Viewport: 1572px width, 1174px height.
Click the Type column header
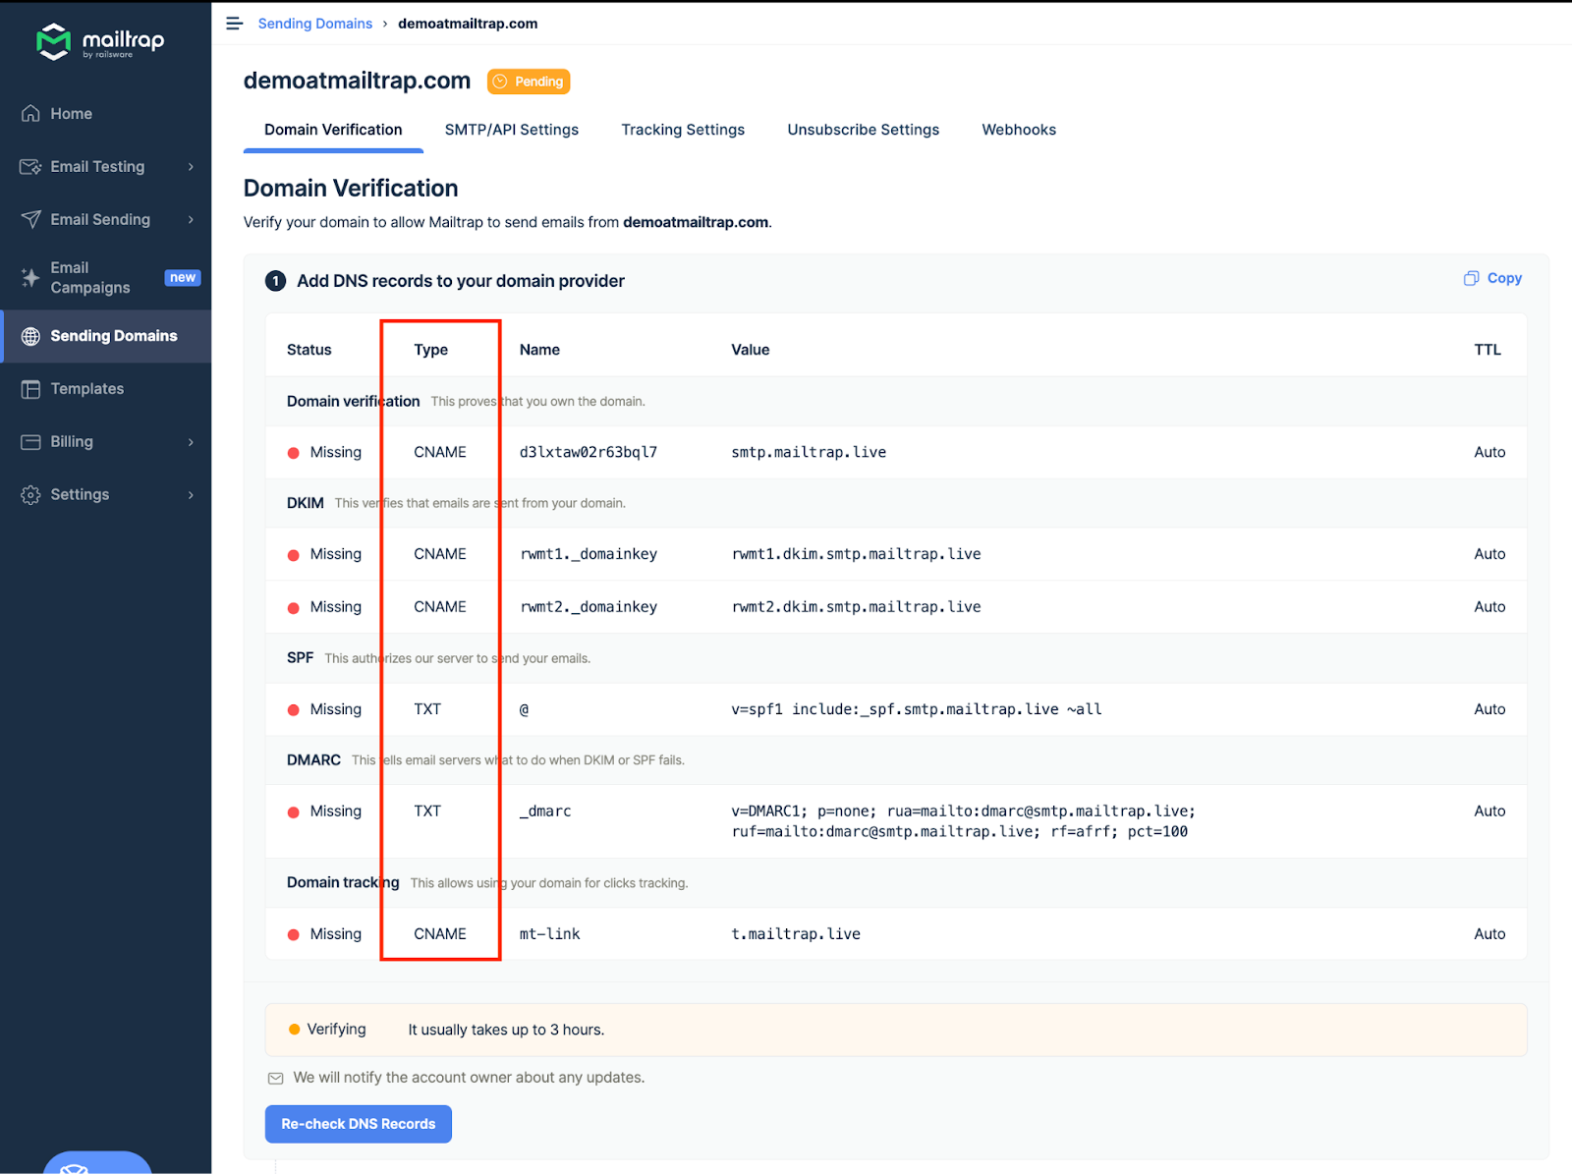[x=430, y=350]
